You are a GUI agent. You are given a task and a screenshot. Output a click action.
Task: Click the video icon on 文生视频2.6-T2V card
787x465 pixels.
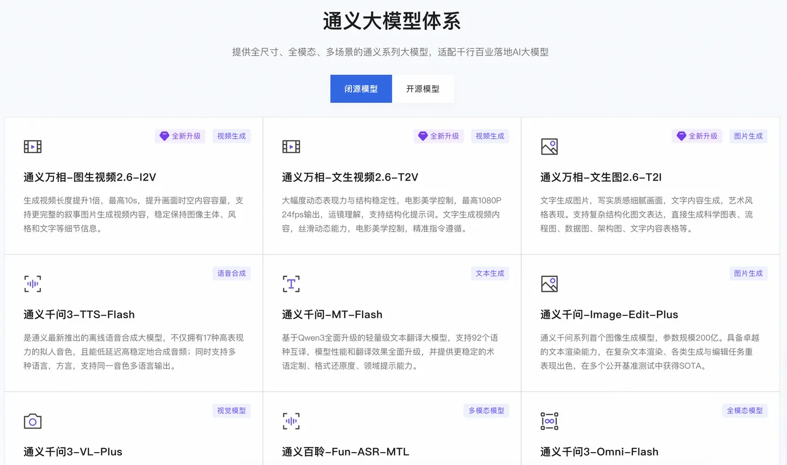click(291, 146)
